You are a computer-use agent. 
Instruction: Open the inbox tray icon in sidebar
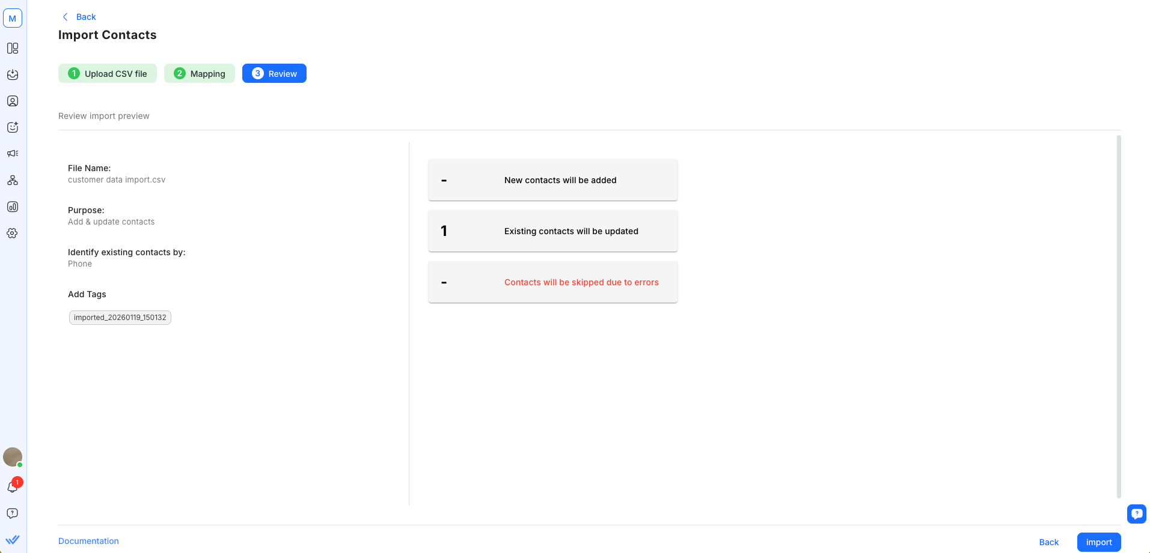(x=13, y=74)
